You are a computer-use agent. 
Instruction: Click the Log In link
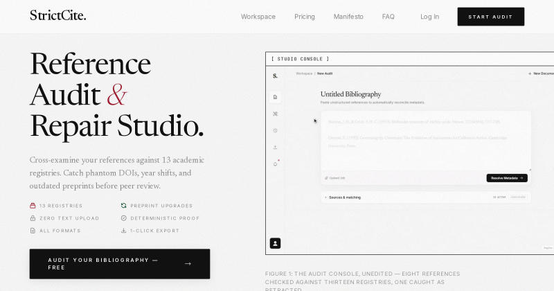point(429,17)
